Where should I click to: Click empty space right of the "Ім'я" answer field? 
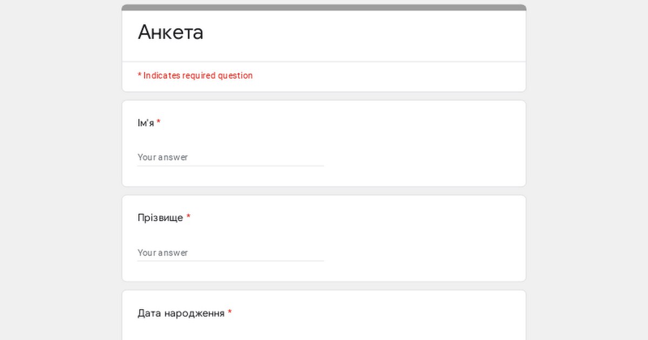click(421, 157)
